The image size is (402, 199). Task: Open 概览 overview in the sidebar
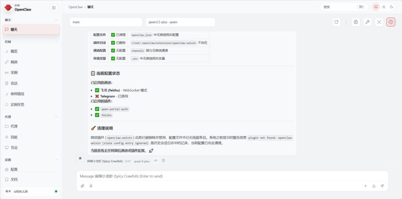click(x=31, y=51)
